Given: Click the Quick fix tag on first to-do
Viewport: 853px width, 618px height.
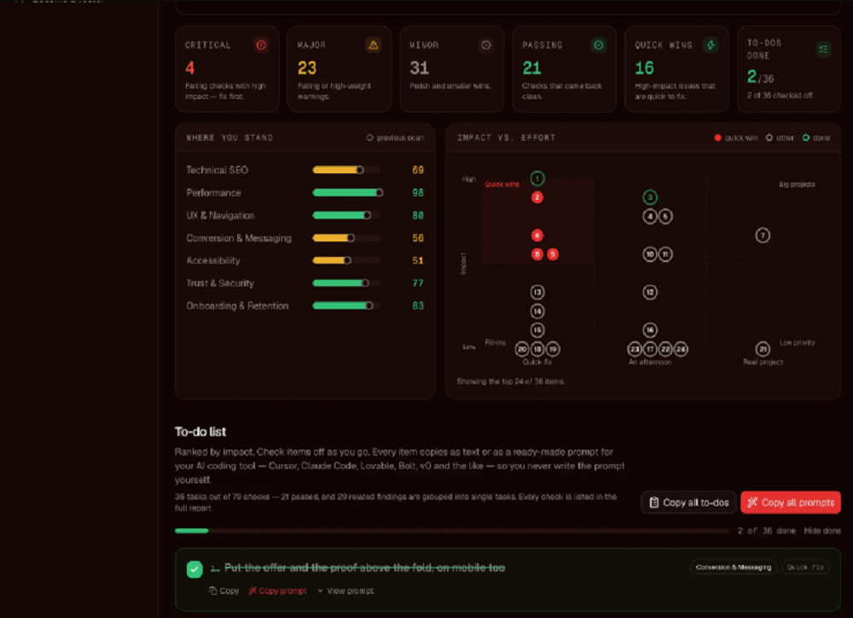Looking at the screenshot, I should pos(805,568).
